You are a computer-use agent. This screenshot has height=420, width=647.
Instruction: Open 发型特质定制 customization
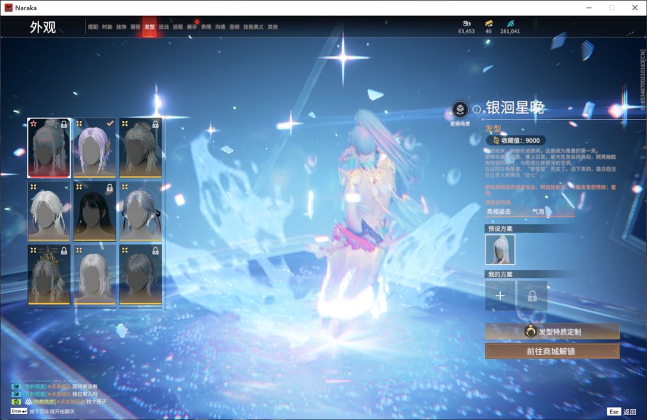(x=552, y=331)
